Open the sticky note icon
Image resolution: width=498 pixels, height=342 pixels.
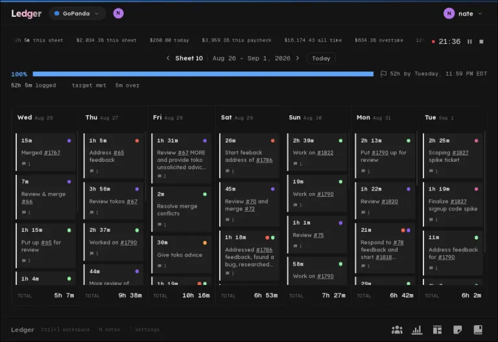coord(457,330)
